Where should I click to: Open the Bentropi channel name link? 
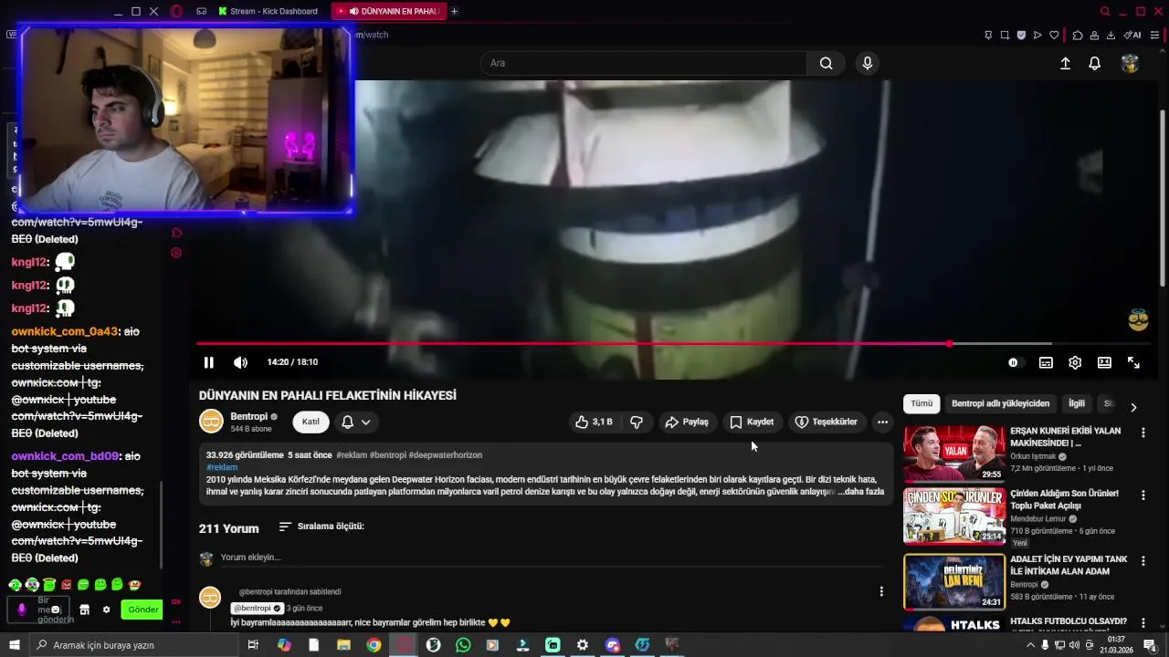point(248,416)
